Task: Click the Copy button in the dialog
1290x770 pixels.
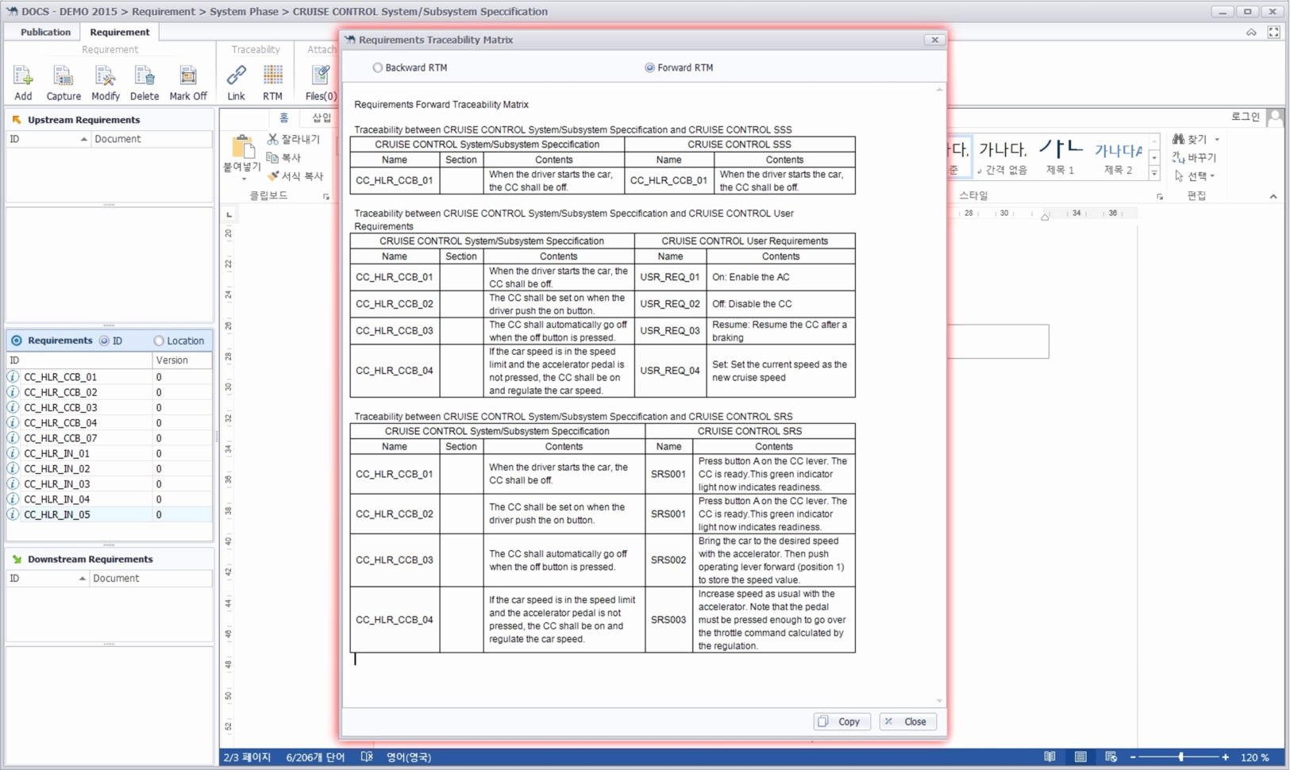Action: click(841, 721)
